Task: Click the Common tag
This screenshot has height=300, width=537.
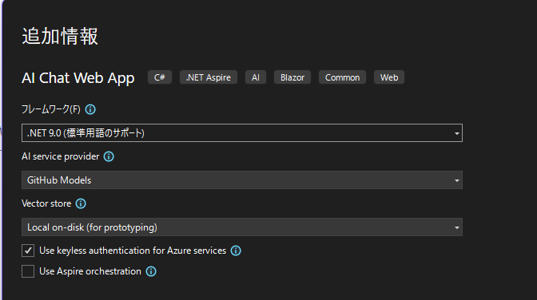Action: [x=342, y=77]
